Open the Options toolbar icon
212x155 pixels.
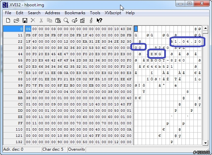tap(83, 20)
